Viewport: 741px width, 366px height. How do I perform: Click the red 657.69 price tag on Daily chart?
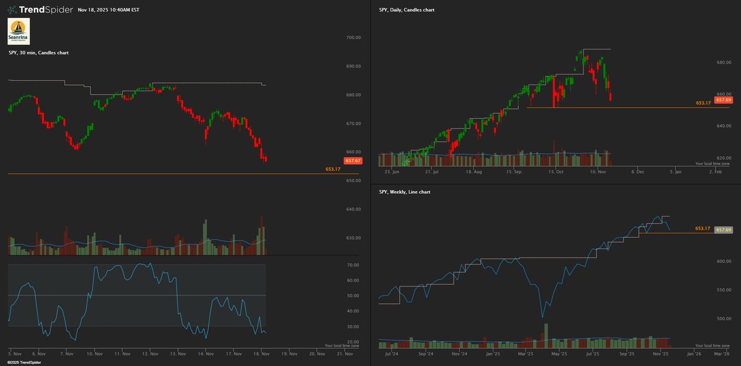click(723, 99)
